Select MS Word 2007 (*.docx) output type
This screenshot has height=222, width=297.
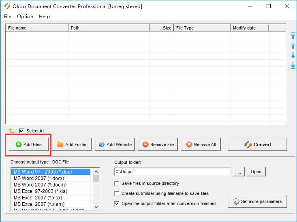[39, 178]
